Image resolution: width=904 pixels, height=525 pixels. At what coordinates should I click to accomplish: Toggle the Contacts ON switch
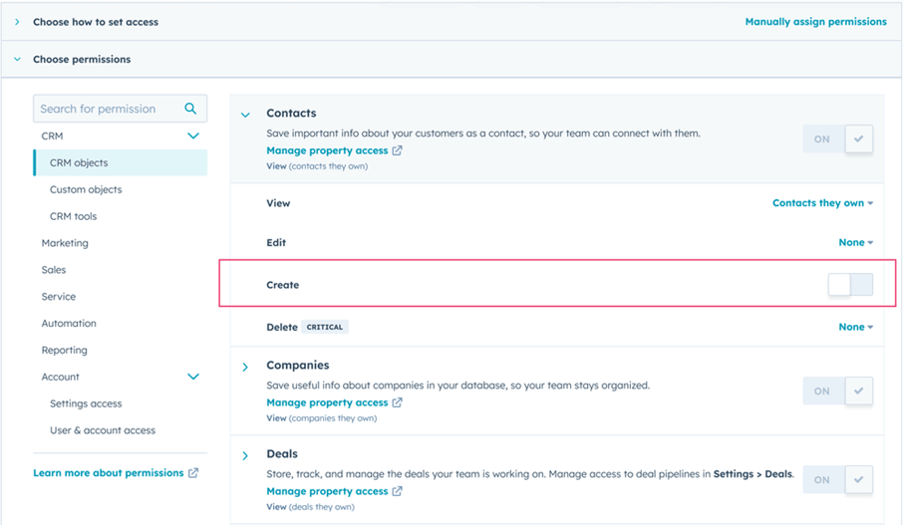[x=837, y=138]
